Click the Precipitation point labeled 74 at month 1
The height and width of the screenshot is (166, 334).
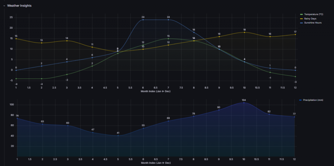coord(16,118)
